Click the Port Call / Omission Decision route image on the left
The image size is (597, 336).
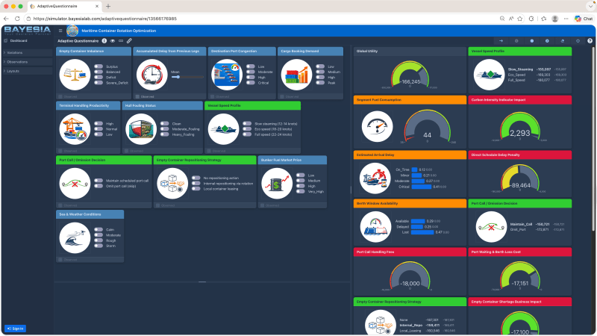75,183
